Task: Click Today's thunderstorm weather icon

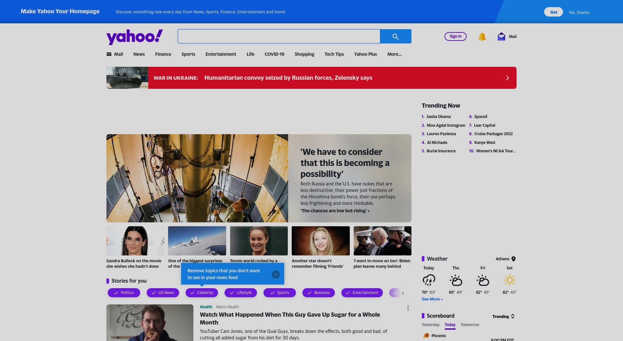Action: click(429, 280)
